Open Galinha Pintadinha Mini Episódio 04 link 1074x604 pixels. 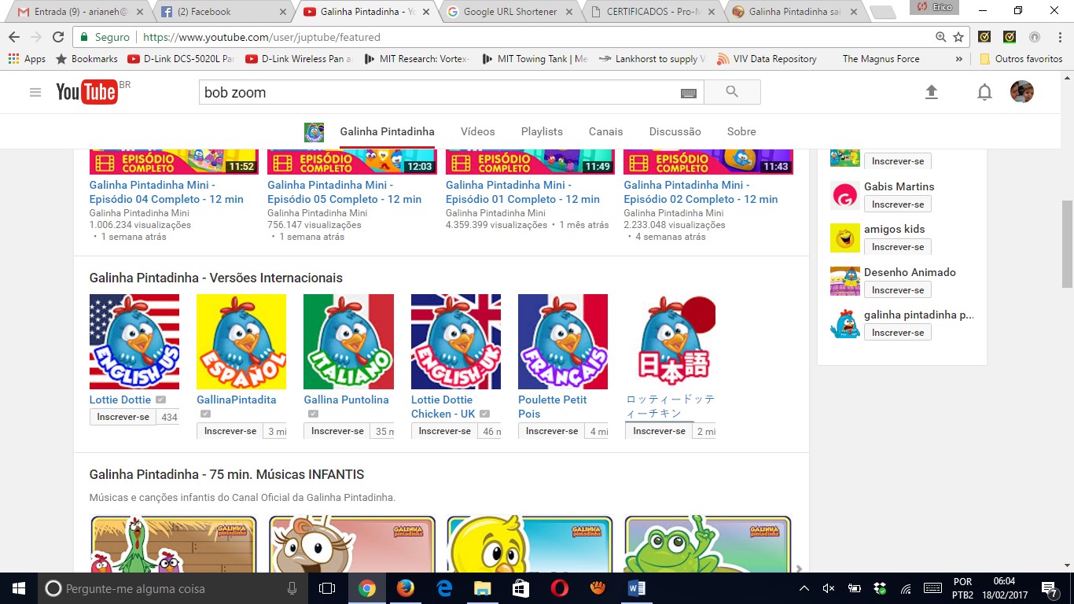[166, 192]
